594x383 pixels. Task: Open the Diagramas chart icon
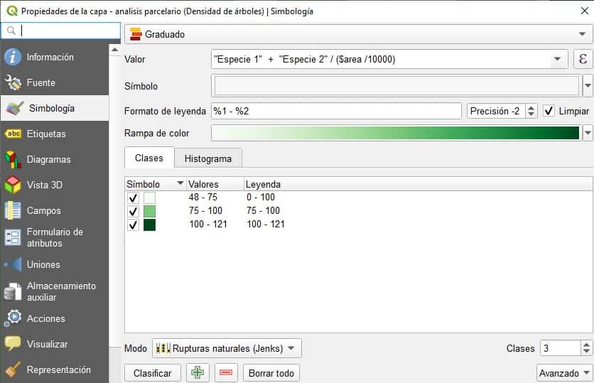click(x=13, y=159)
